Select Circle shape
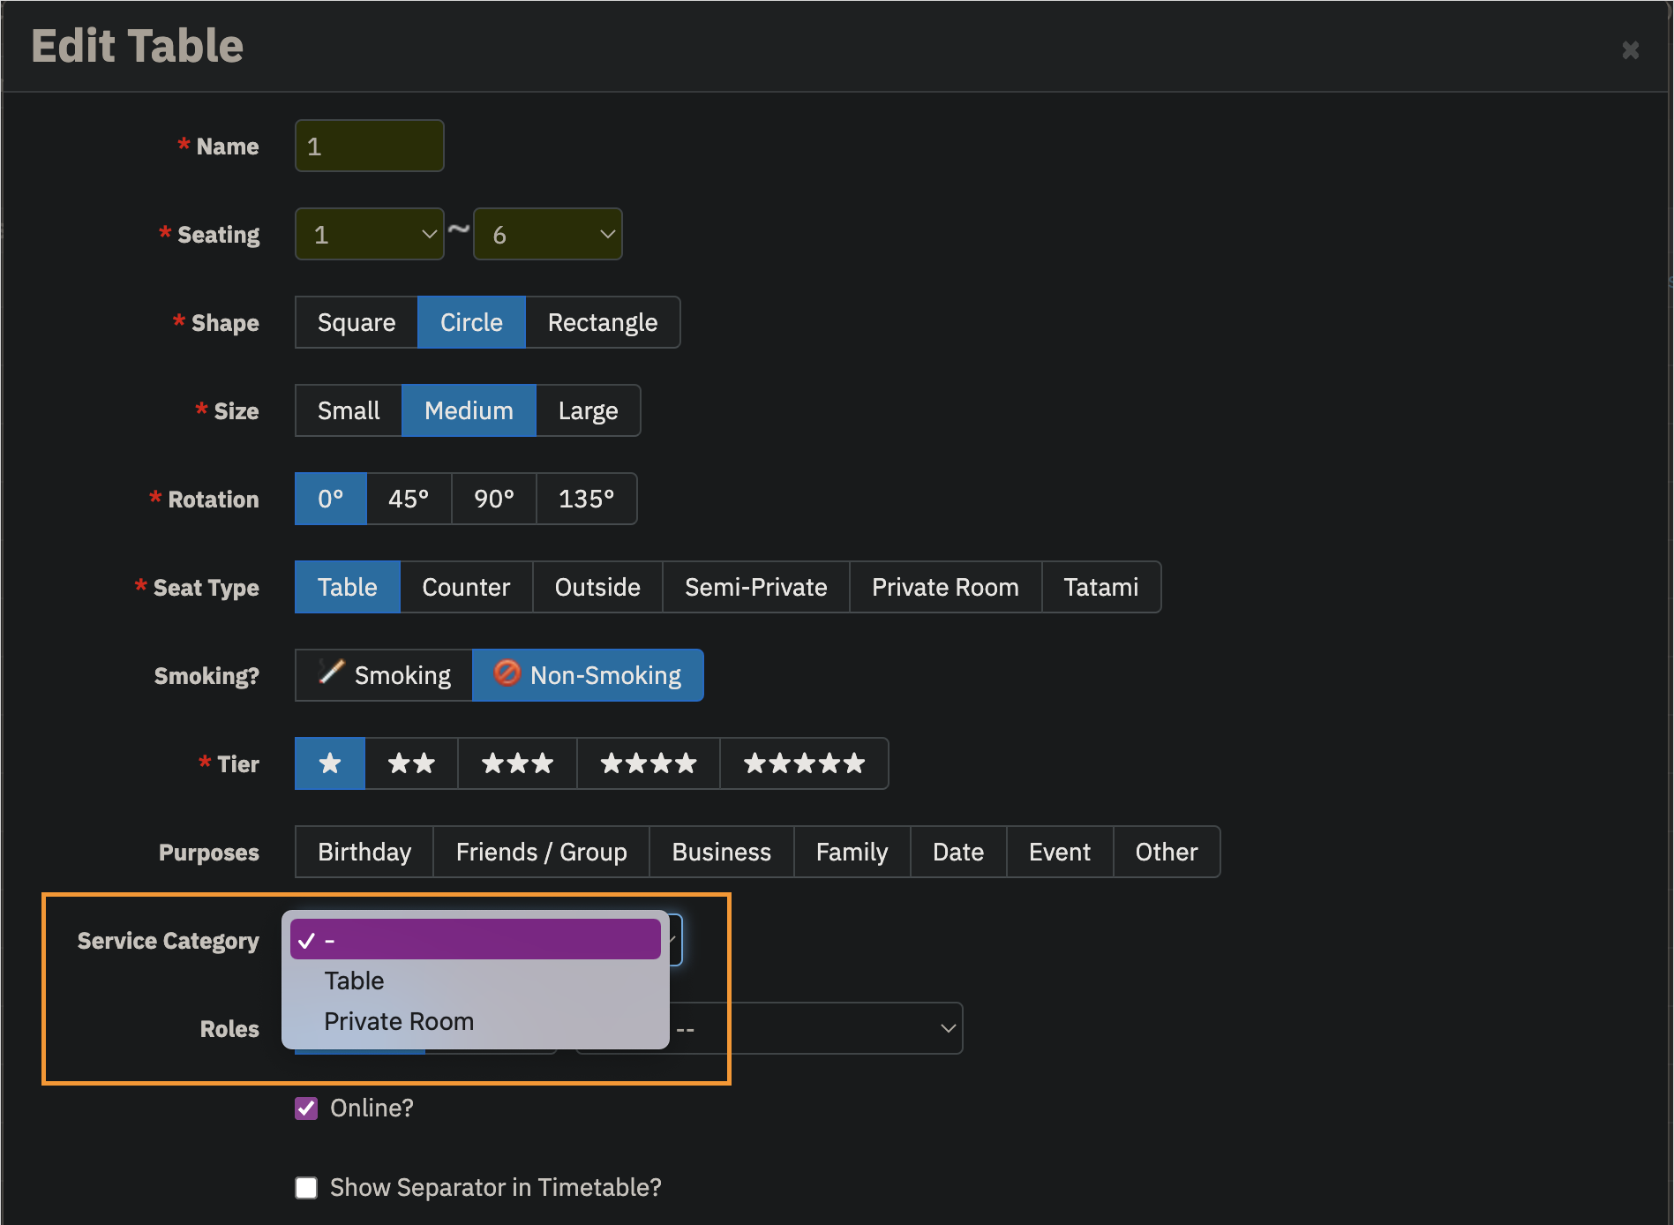 tap(471, 322)
